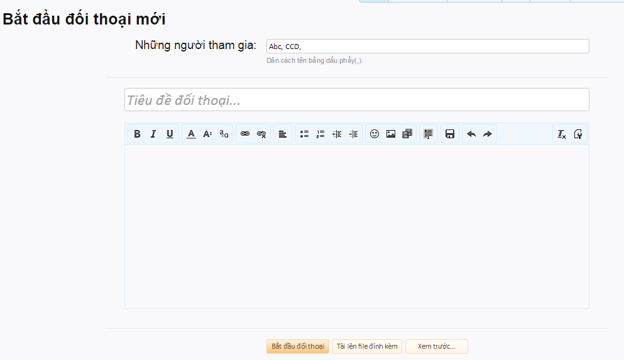Click the 'Tiêu đề đối thoại...' title field
Image resolution: width=624 pixels, height=360 pixels.
(356, 100)
